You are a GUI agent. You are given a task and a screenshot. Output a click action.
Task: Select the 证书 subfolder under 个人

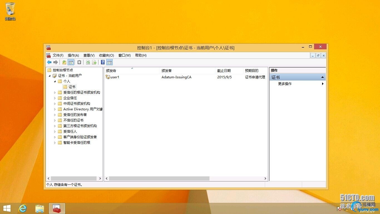point(72,87)
